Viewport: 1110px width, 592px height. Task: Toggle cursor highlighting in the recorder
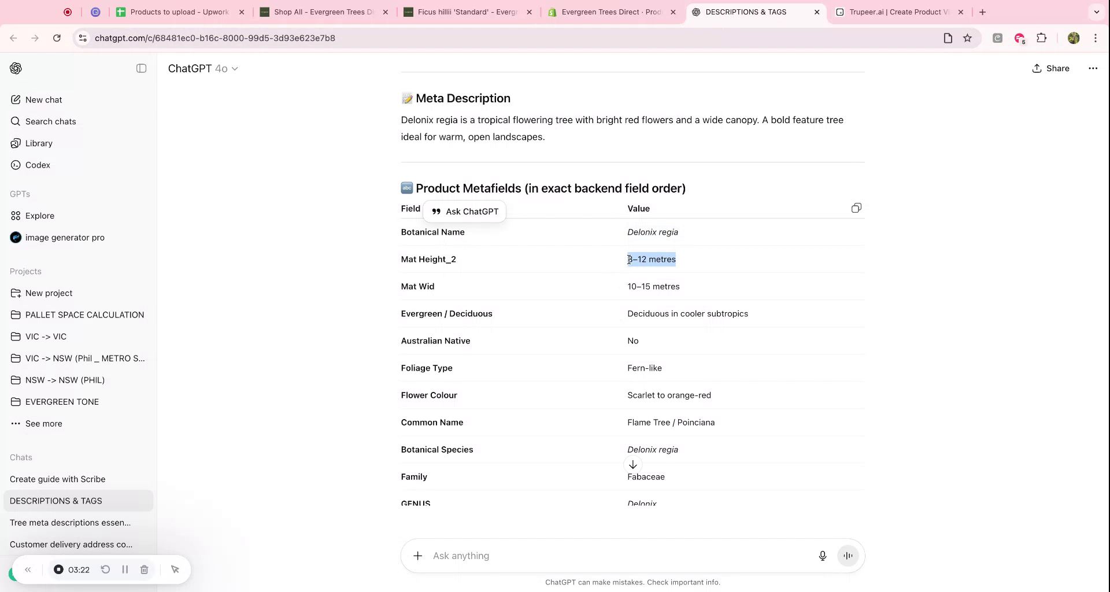[x=175, y=569]
